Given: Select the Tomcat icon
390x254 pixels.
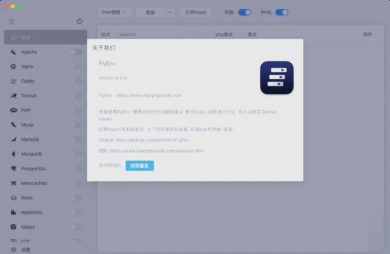Looking at the screenshot, I should pos(13,96).
